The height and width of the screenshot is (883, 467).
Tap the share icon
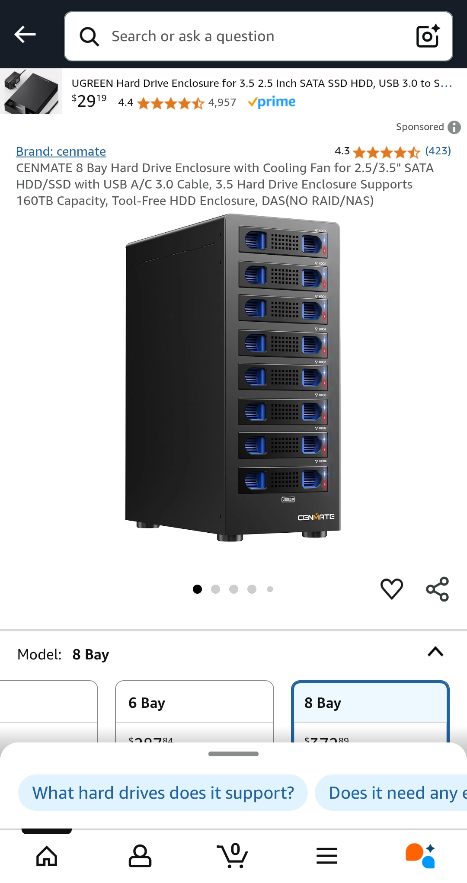pyautogui.click(x=438, y=589)
